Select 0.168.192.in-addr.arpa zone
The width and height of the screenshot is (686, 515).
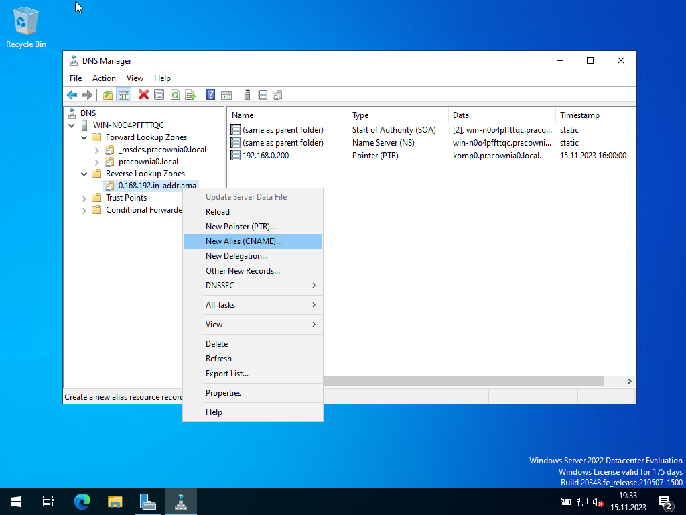tap(157, 186)
